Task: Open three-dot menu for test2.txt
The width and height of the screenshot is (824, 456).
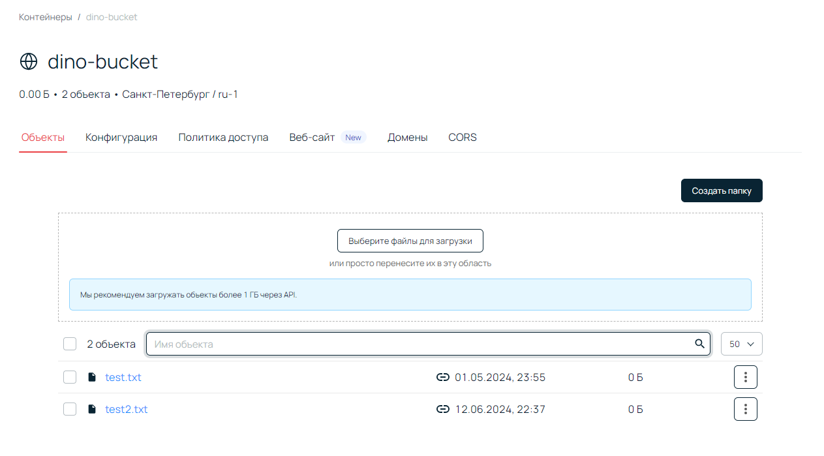Action: [745, 409]
